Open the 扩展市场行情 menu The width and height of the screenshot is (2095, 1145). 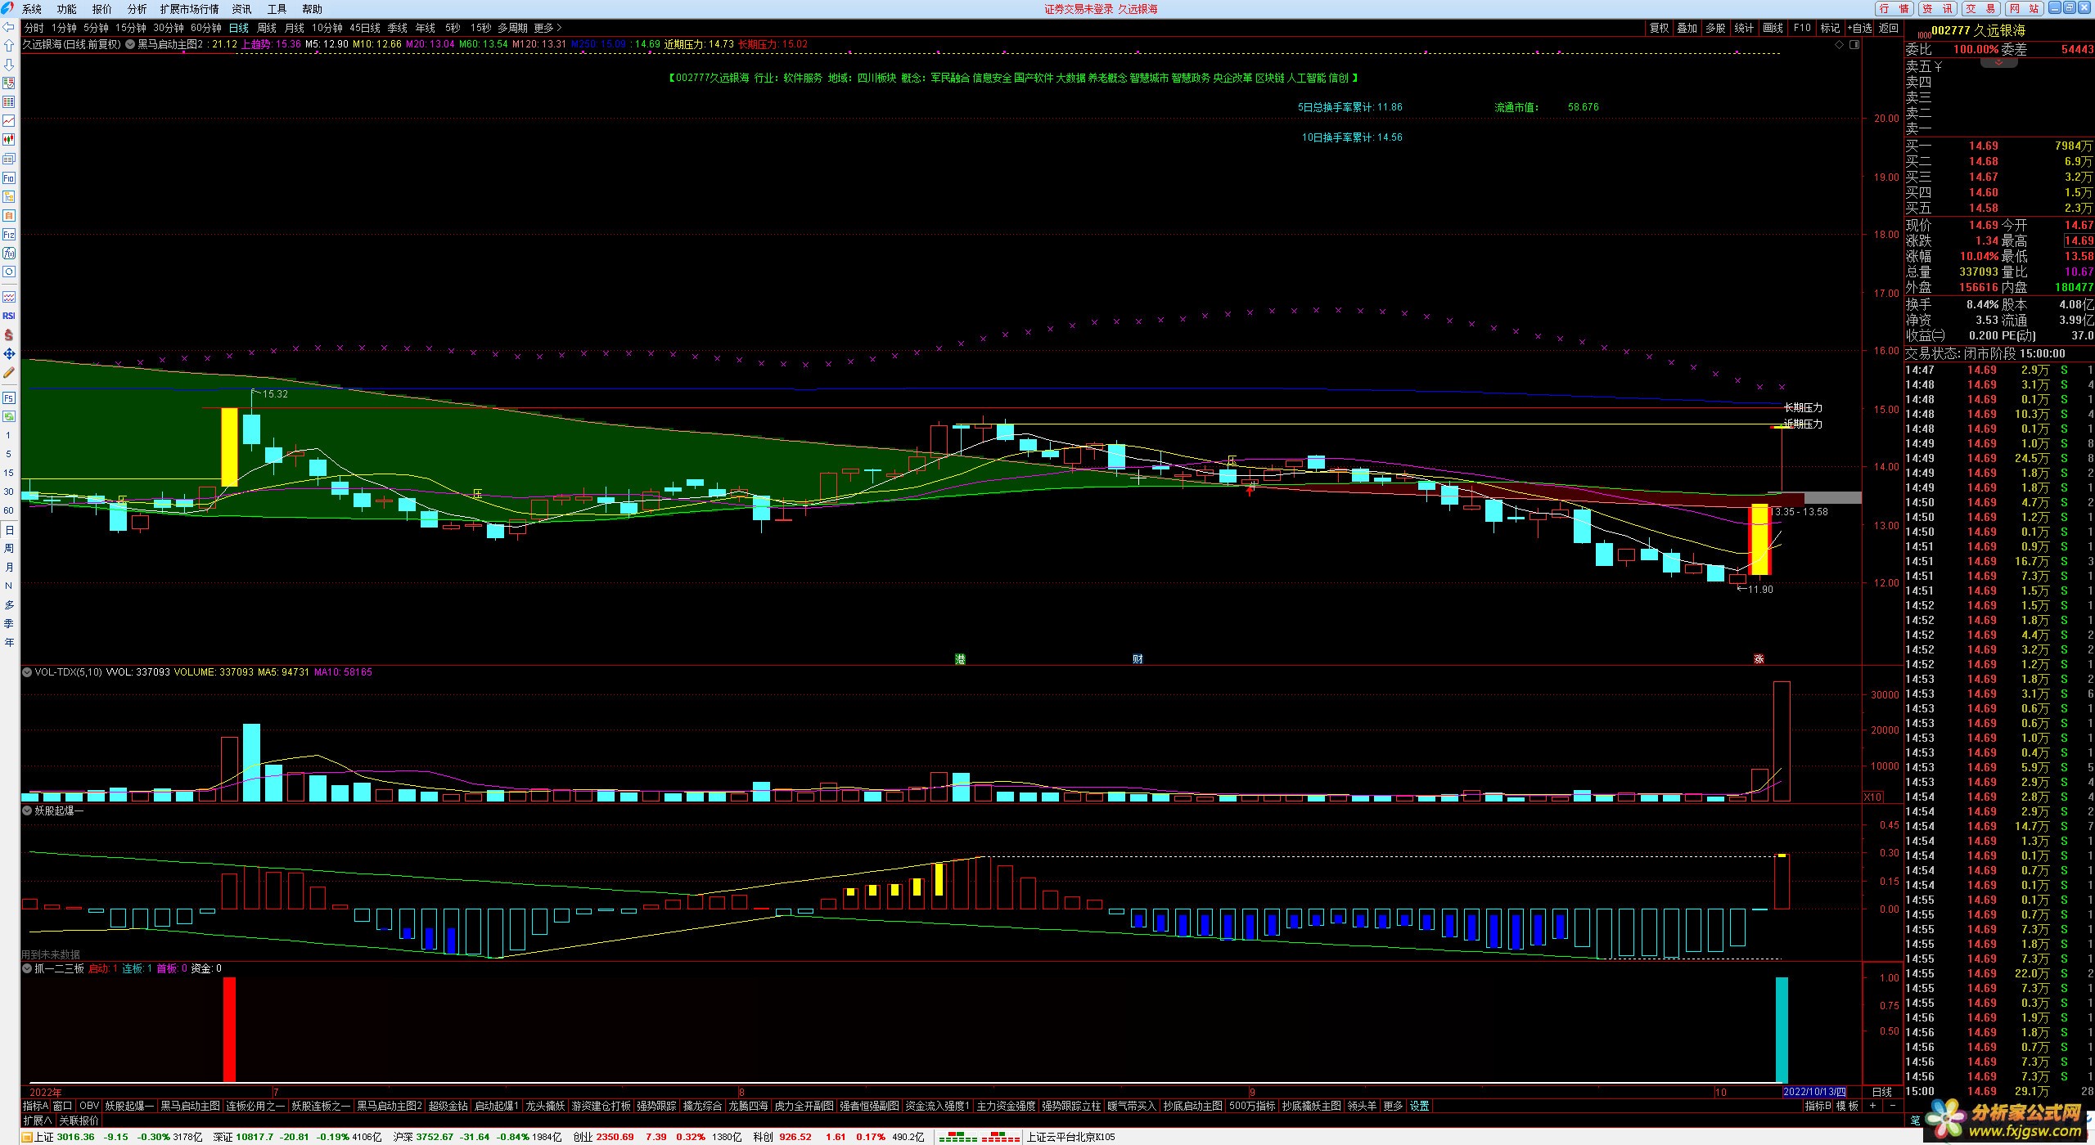[189, 9]
